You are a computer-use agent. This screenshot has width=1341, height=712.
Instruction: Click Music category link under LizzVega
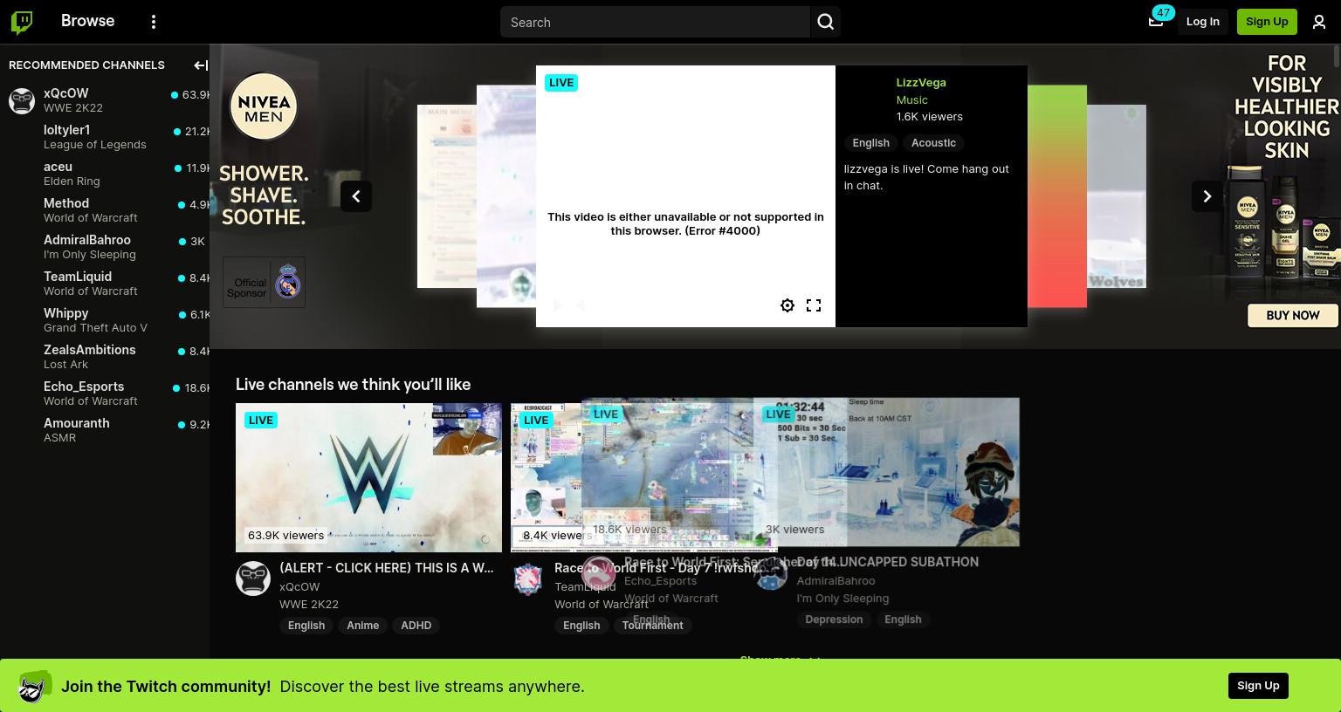pos(911,99)
